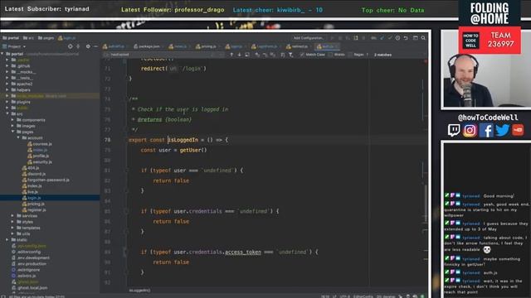Expand the plugins folder
Image resolution: width=531 pixels, height=298 pixels.
point(7,102)
